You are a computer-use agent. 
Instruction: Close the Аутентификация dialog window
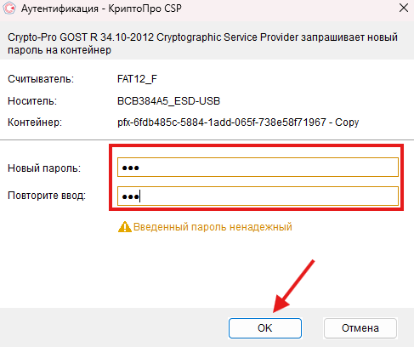404,8
